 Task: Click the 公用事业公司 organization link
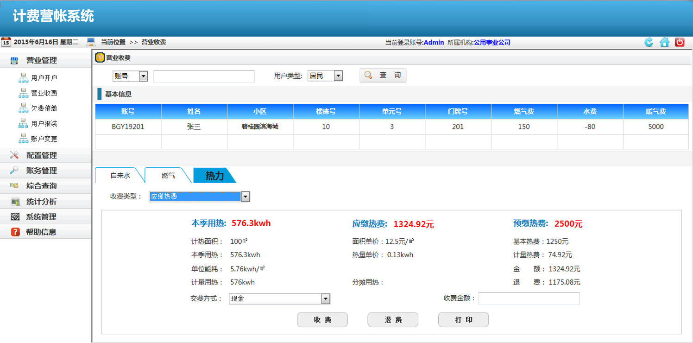(492, 42)
